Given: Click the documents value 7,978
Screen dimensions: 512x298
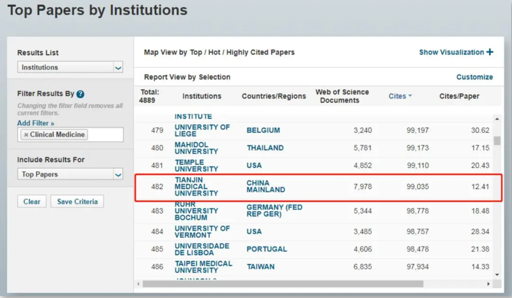Looking at the screenshot, I should click(363, 187).
